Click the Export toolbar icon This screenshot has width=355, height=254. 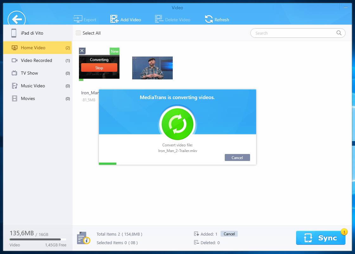coord(78,19)
